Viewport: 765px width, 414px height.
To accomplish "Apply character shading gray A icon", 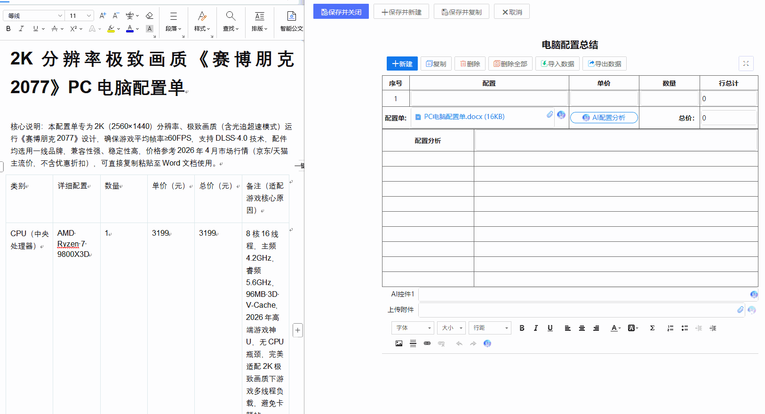I will [x=150, y=29].
